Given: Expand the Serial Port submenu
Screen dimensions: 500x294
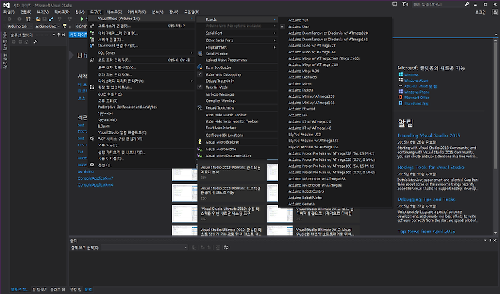Looking at the screenshot, I should click(237, 33).
